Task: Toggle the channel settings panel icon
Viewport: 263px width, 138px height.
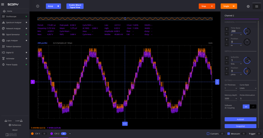Action: pyautogui.click(x=257, y=6)
